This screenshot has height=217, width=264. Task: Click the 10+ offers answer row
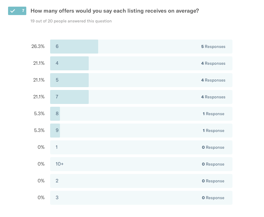click(x=141, y=164)
